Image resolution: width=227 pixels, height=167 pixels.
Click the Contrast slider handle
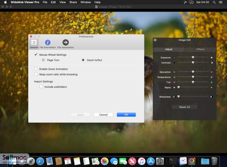click(x=193, y=62)
